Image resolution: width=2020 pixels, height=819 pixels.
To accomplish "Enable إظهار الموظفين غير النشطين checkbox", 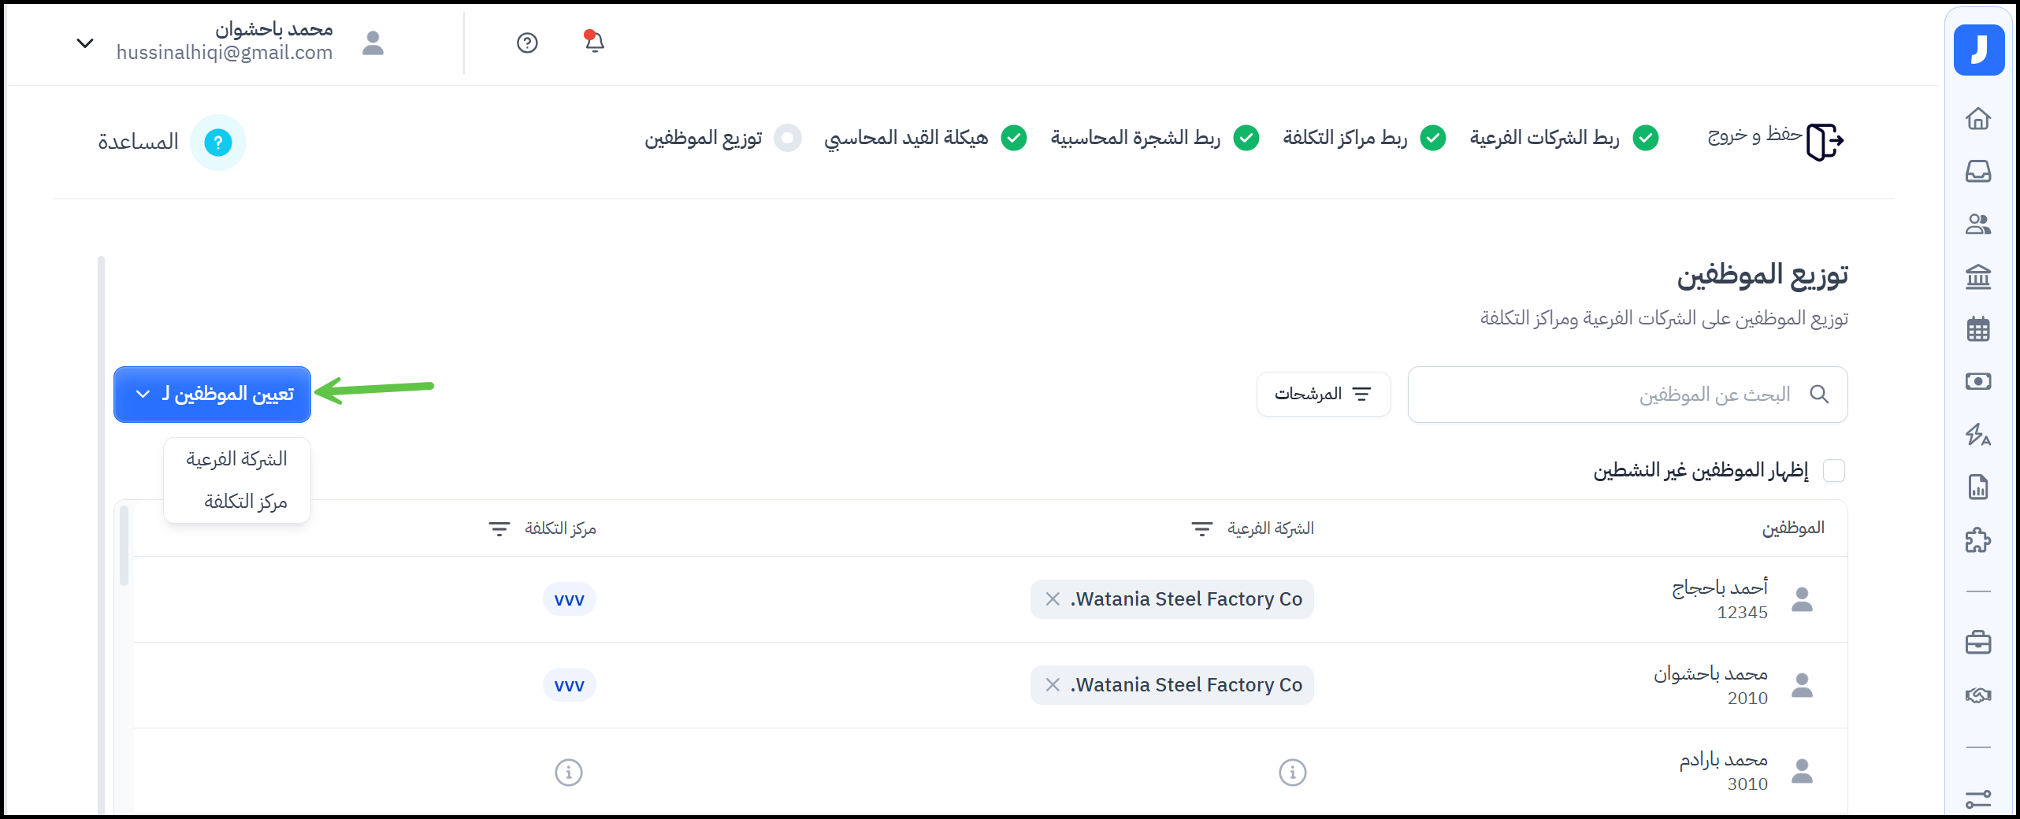I will (x=1833, y=471).
